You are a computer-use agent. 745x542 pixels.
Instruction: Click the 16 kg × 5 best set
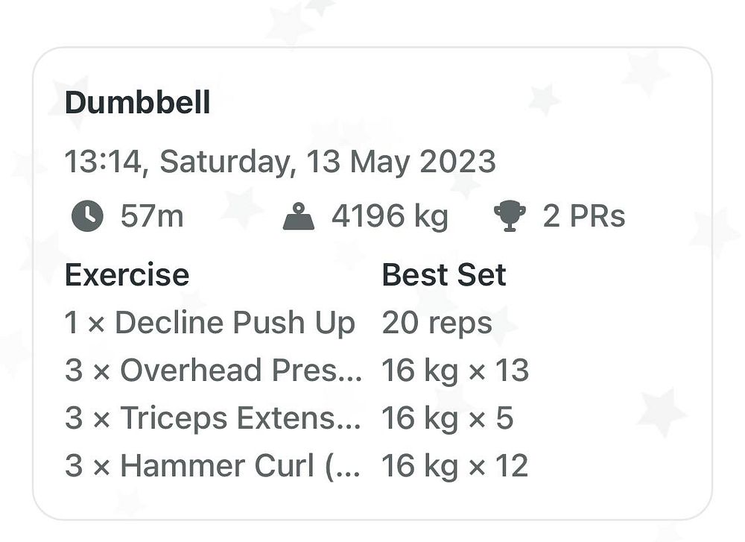pyautogui.click(x=448, y=418)
